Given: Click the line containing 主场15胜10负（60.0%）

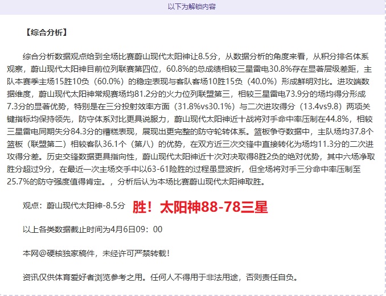Looking at the screenshot, I should pos(188,81).
